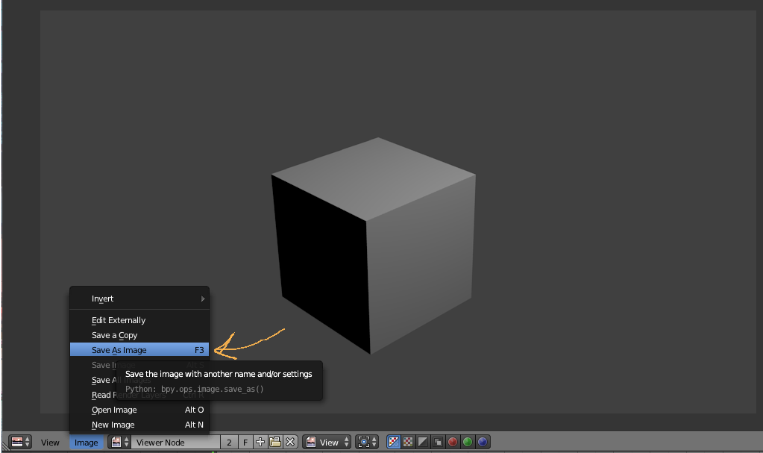The height and width of the screenshot is (453, 763).
Task: Enable the red channel toggle
Action: [452, 442]
